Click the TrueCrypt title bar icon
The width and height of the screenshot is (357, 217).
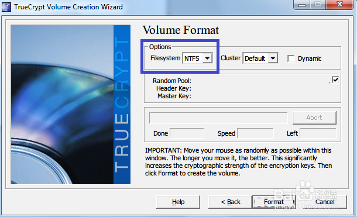6,7
